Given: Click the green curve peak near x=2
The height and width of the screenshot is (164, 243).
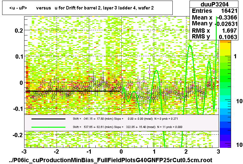Looking at the screenshot, I should (190, 45).
